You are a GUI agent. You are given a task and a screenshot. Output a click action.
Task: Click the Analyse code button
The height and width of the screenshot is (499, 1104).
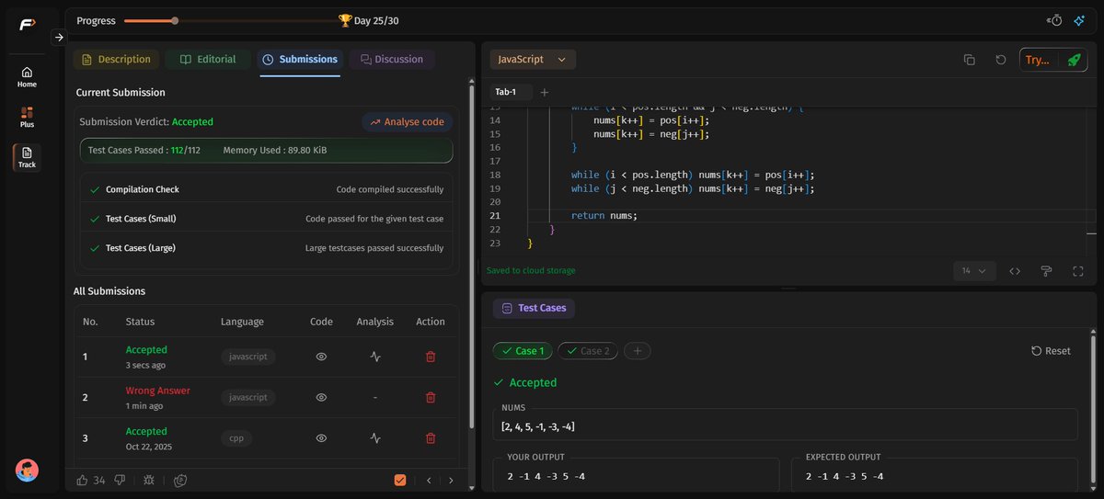(407, 121)
